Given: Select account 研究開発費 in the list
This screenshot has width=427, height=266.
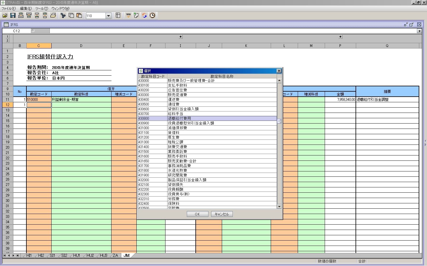Looking at the screenshot, I should pos(207,175).
